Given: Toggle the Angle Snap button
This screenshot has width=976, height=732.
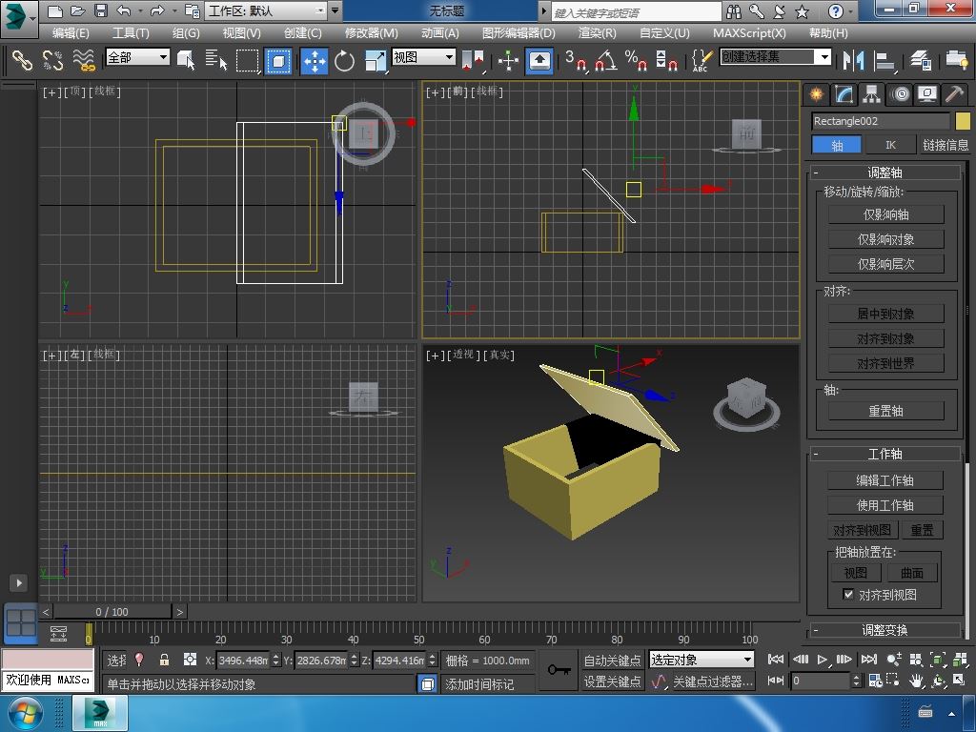Looking at the screenshot, I should pyautogui.click(x=607, y=60).
